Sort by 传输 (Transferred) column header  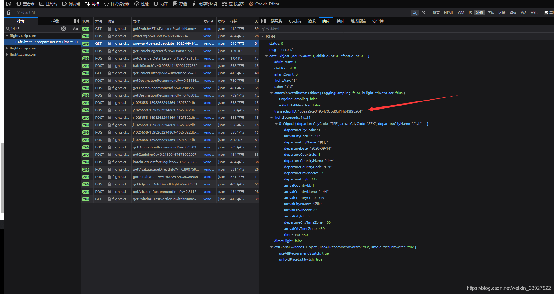[x=241, y=21]
